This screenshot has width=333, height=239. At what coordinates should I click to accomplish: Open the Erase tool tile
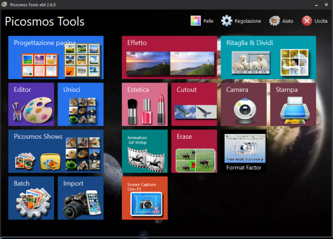tap(194, 151)
